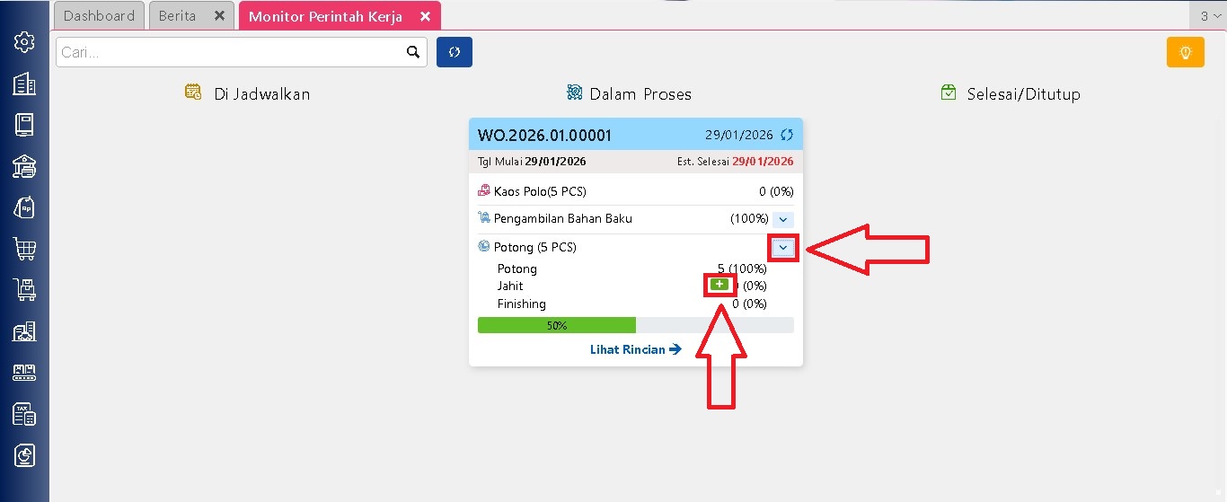The width and height of the screenshot is (1227, 502).
Task: Click the blue refresh list button
Action: pyautogui.click(x=455, y=52)
